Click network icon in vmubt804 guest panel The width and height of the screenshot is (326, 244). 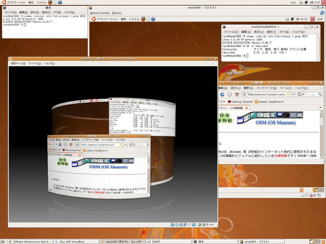tap(292, 19)
